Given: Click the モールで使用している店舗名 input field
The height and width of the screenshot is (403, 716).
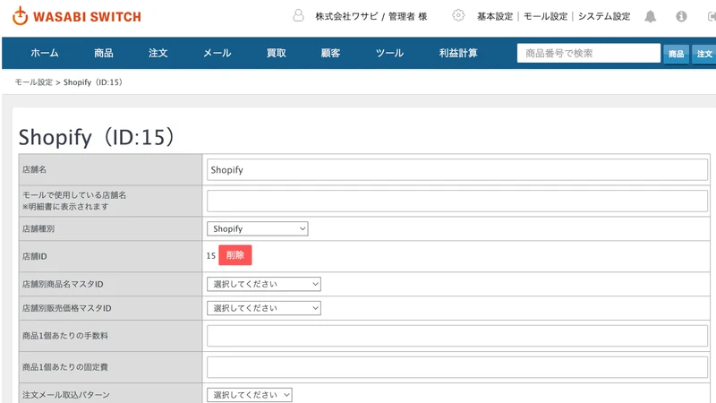Looking at the screenshot, I should pos(457,201).
